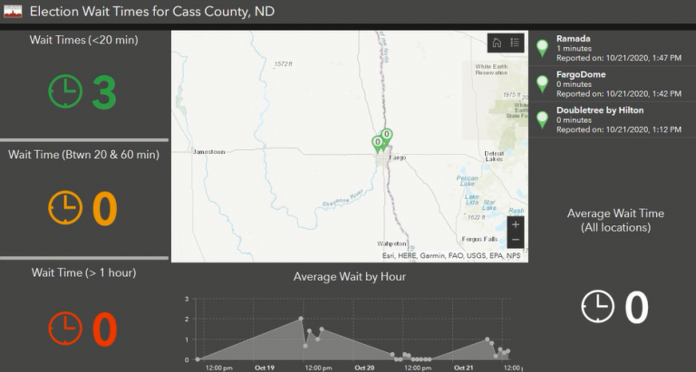Screen dimensions: 696x372
Task: Open the Ramada location entry
Action: pyautogui.click(x=612, y=48)
